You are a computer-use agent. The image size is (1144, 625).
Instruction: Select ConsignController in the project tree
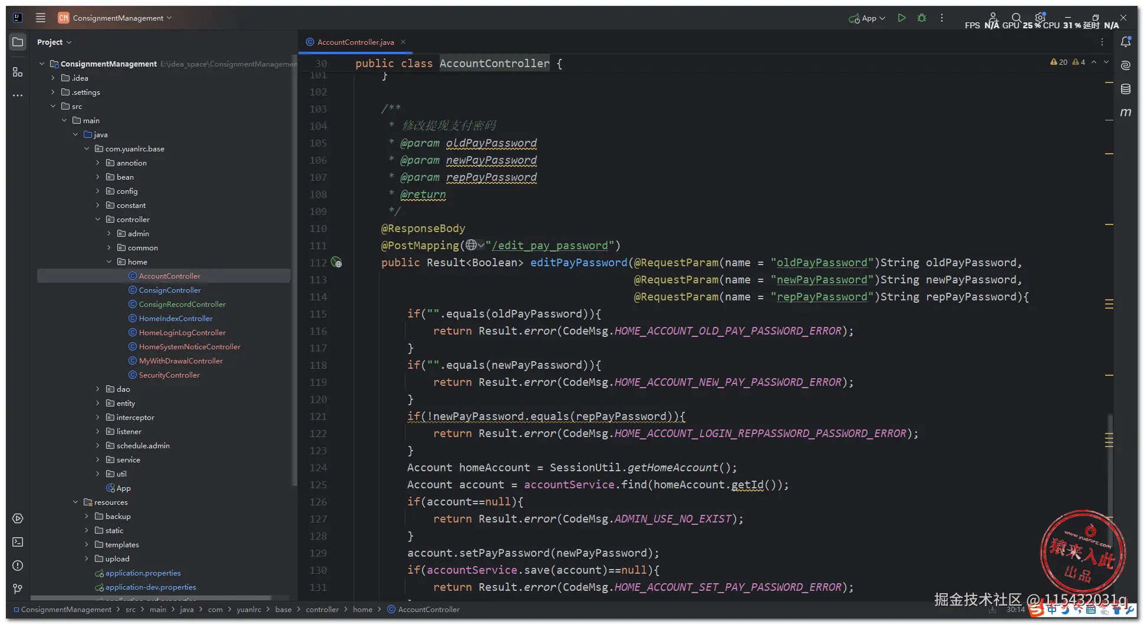pyautogui.click(x=170, y=290)
